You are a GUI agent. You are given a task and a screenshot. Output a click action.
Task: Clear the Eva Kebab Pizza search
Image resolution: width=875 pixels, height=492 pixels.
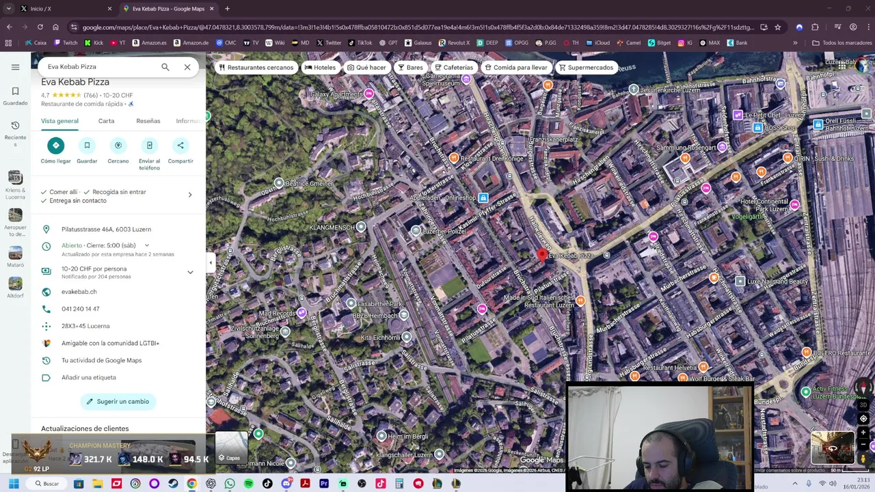187,67
